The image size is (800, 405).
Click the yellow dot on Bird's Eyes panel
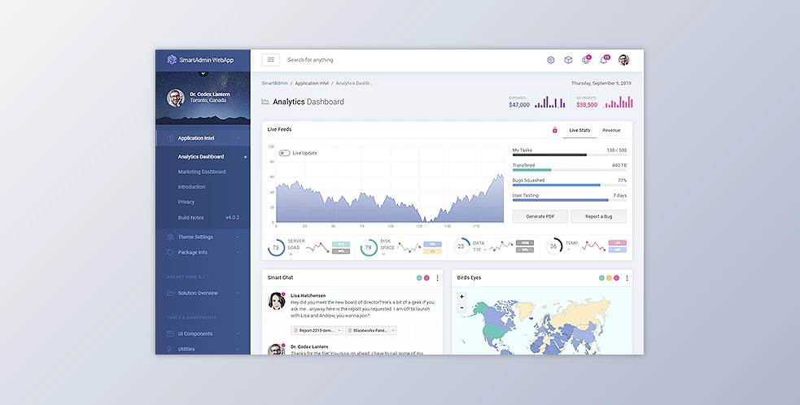tap(609, 278)
